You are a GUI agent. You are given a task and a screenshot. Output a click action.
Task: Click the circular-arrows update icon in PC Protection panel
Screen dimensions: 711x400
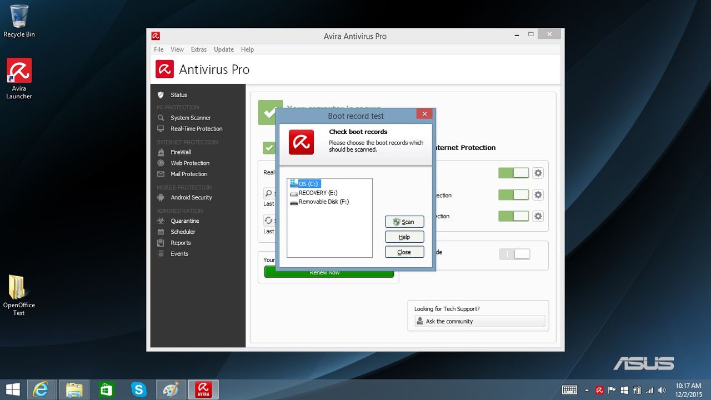pyautogui.click(x=269, y=221)
